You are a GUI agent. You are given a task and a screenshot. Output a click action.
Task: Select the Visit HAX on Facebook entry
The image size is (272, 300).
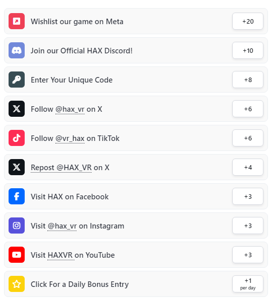click(x=136, y=196)
